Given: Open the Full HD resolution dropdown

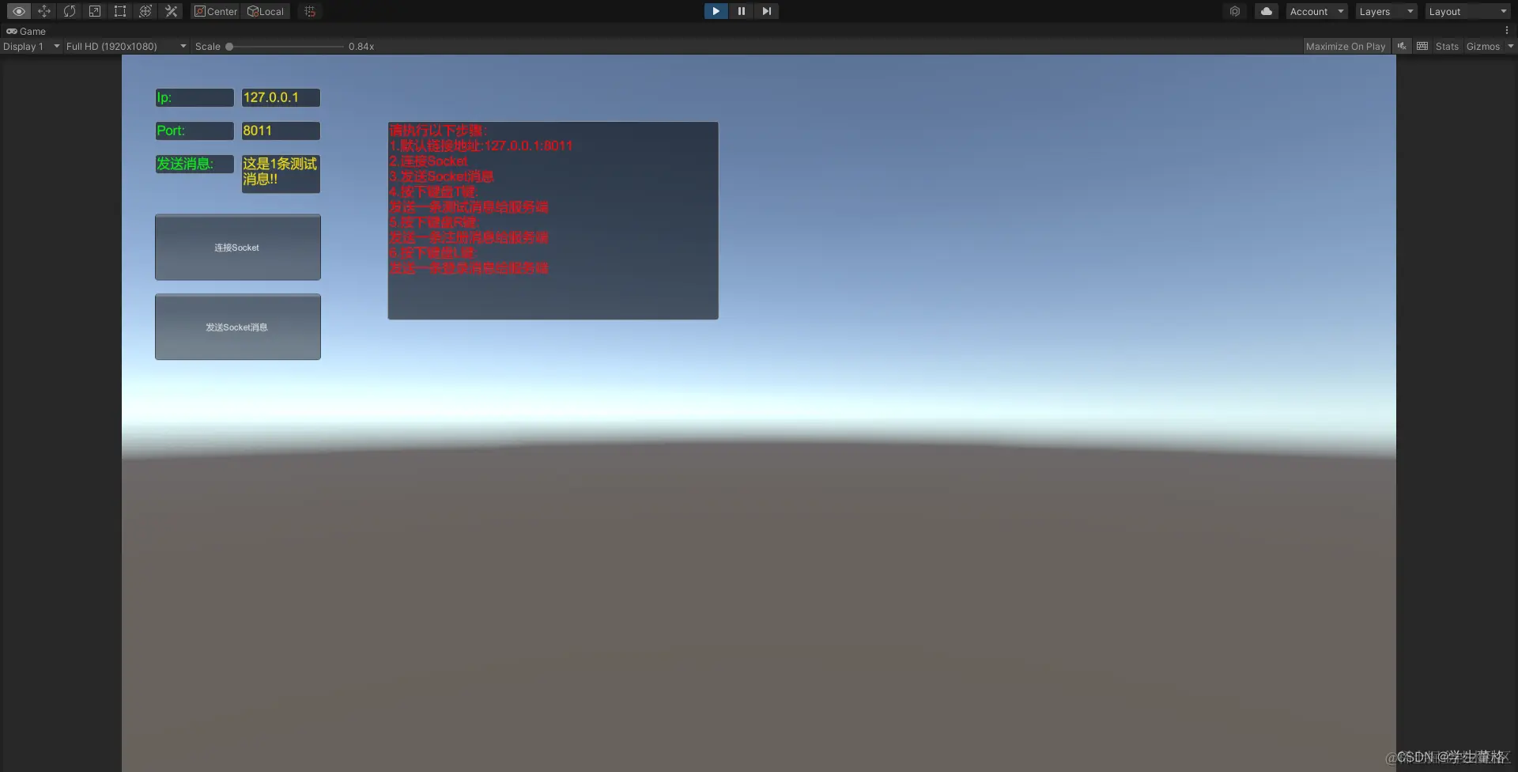Looking at the screenshot, I should [126, 46].
